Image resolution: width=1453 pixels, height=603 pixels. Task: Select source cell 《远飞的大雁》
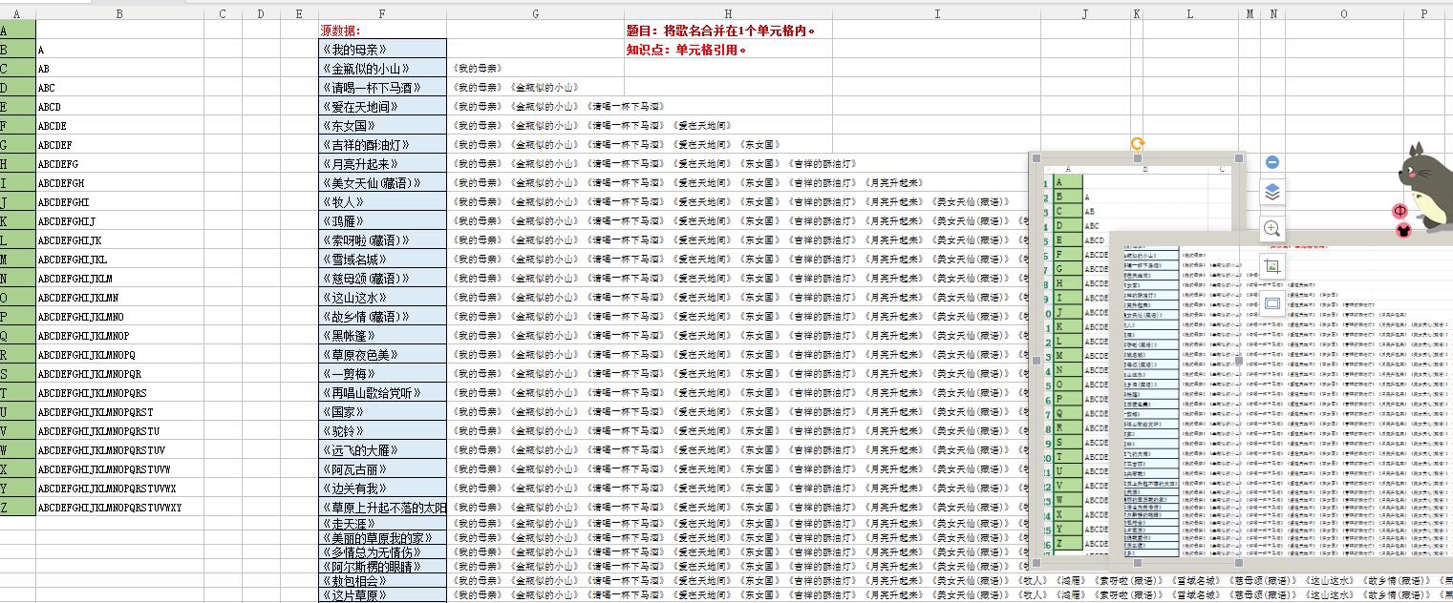382,450
